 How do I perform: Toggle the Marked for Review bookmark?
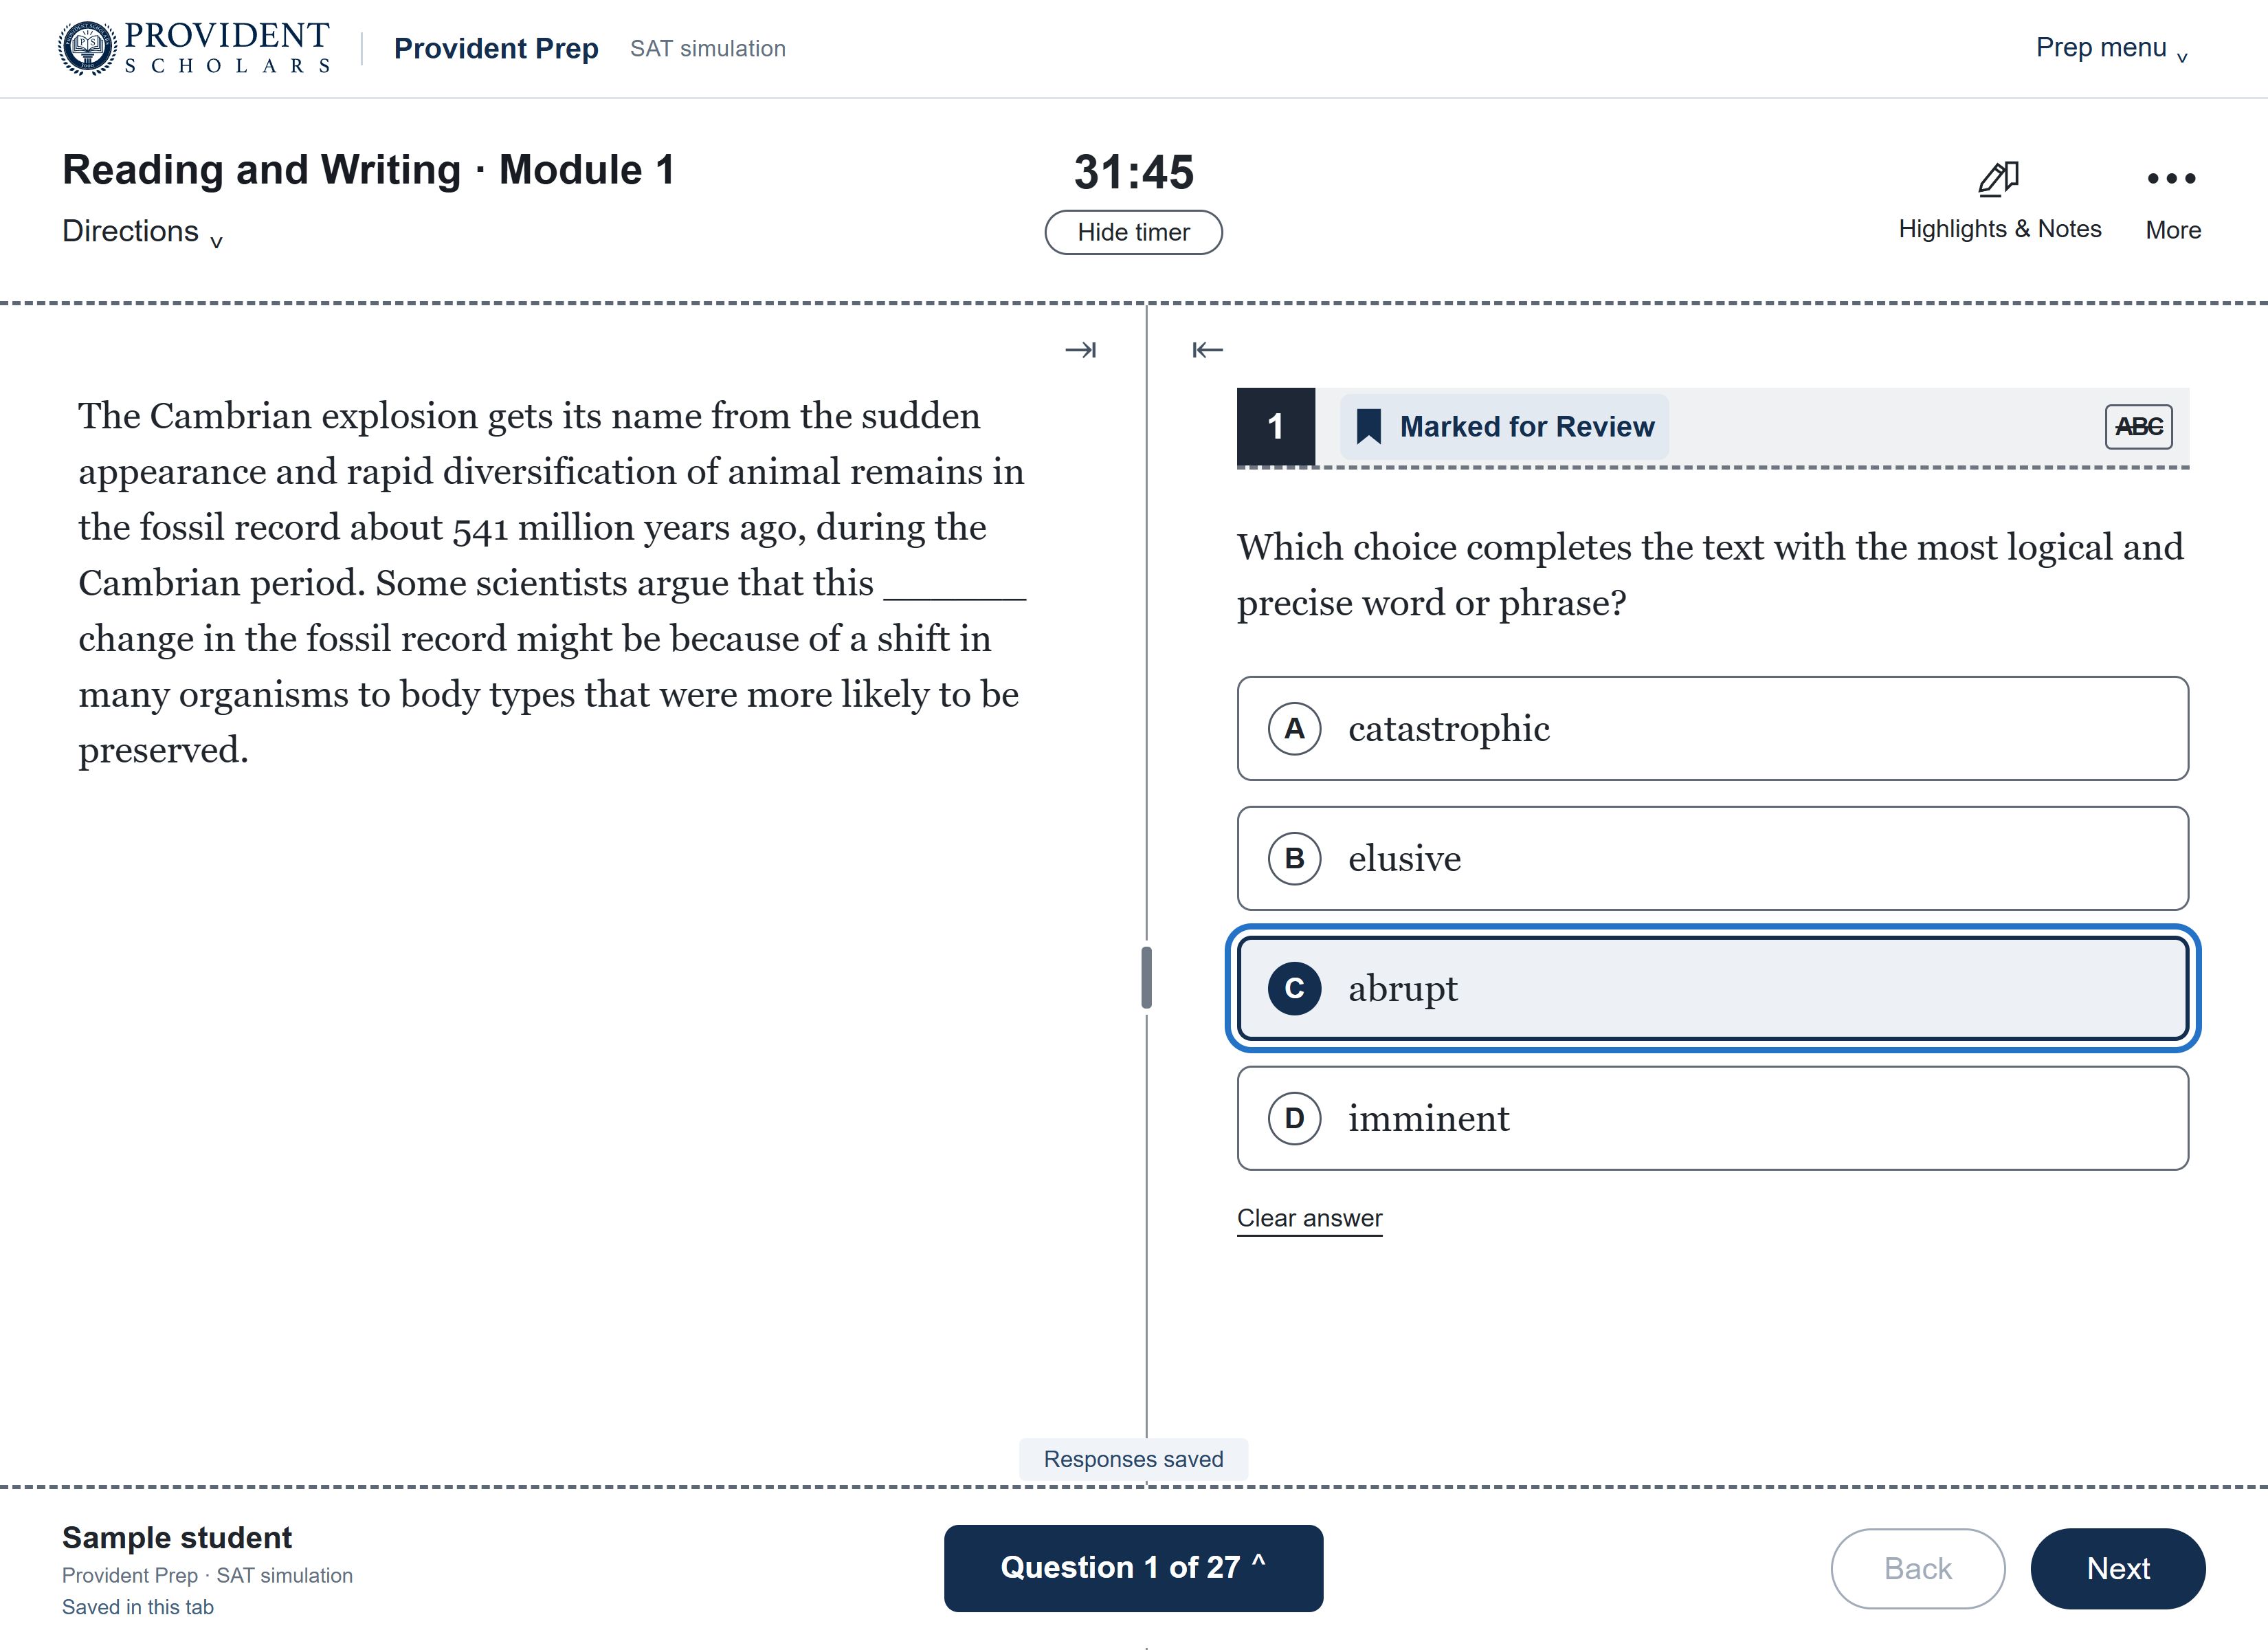tap(1504, 427)
